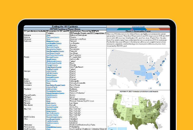Open the Miami-Dade County link
This screenshot has width=193, height=130.
coord(54,63)
